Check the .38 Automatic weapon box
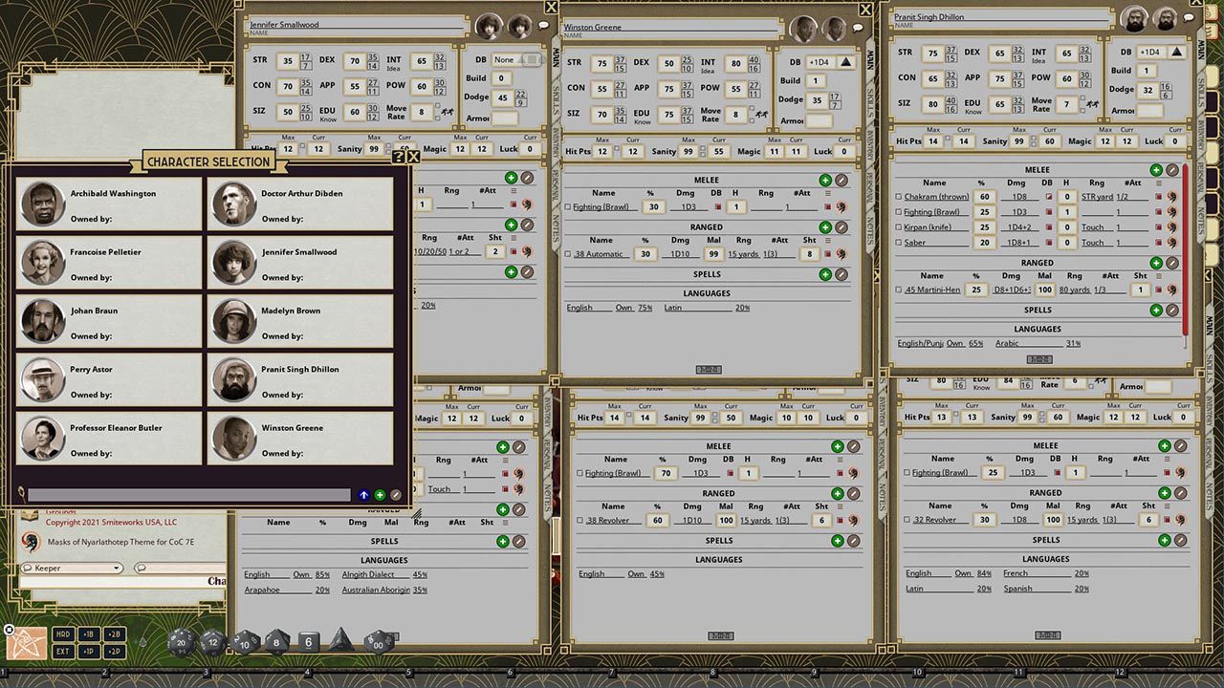The height and width of the screenshot is (688, 1224). click(x=568, y=254)
